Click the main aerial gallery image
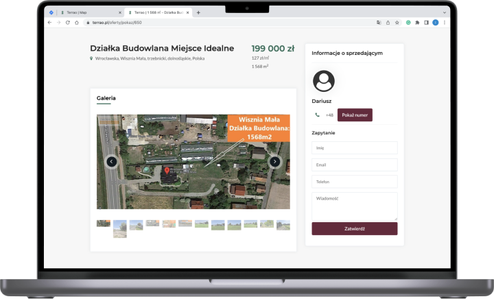494x299 pixels. [193, 162]
